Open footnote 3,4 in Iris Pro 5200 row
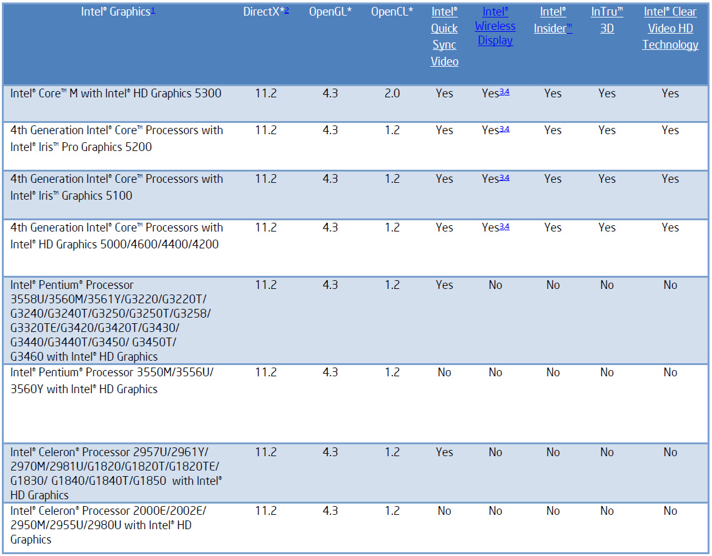 point(505,129)
